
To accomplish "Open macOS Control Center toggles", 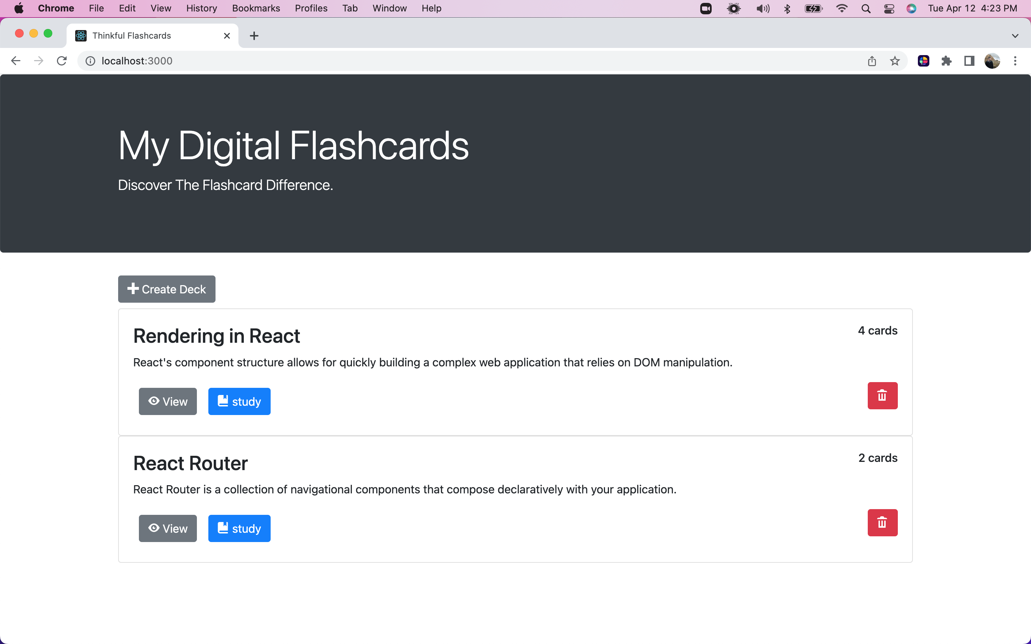I will (889, 9).
